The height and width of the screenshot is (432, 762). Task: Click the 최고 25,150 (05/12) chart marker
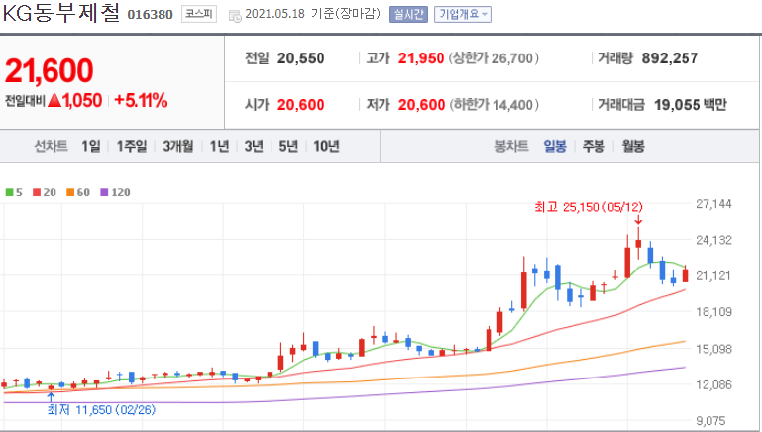588,207
